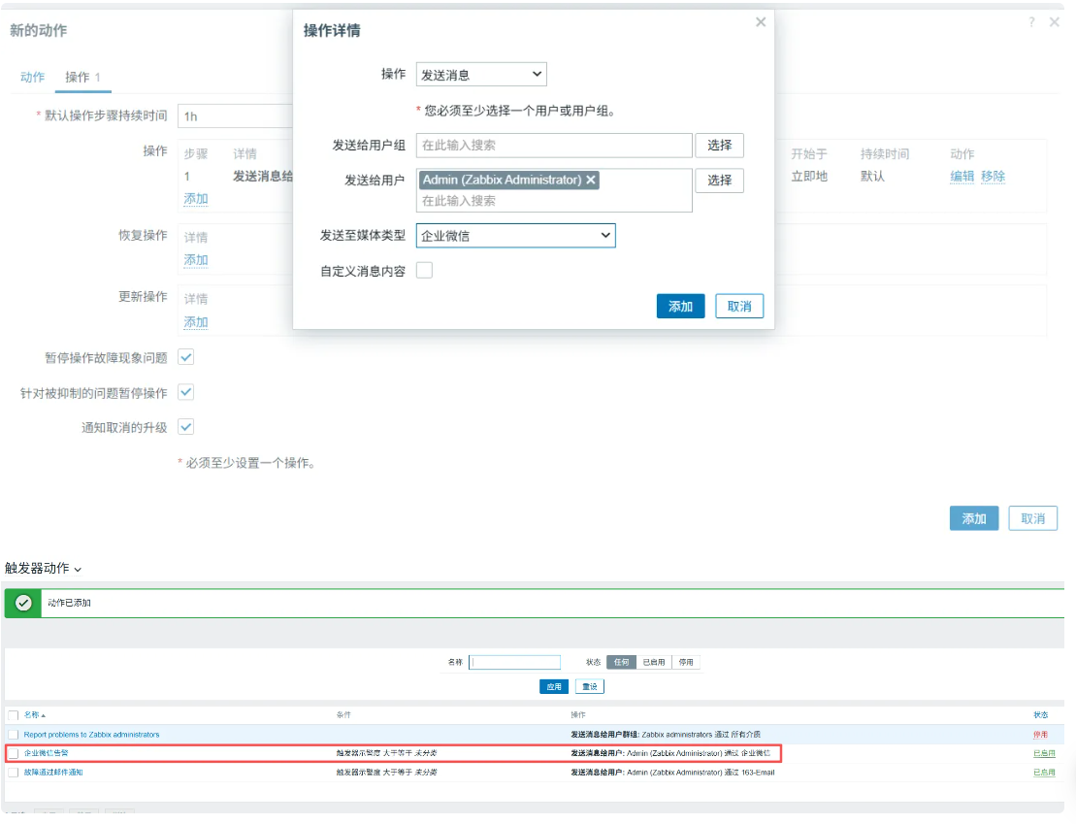Filter status by 已启用

pyautogui.click(x=654, y=662)
